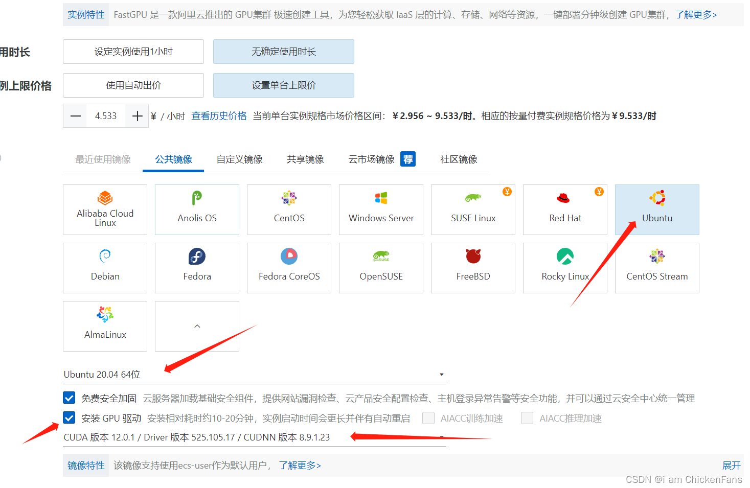Click the 实例特性 label
The image size is (750, 488).
(86, 15)
